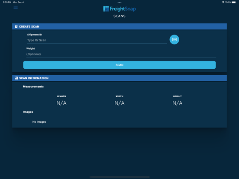
Task: Focus the Shipment ID input field
Action: (97, 40)
